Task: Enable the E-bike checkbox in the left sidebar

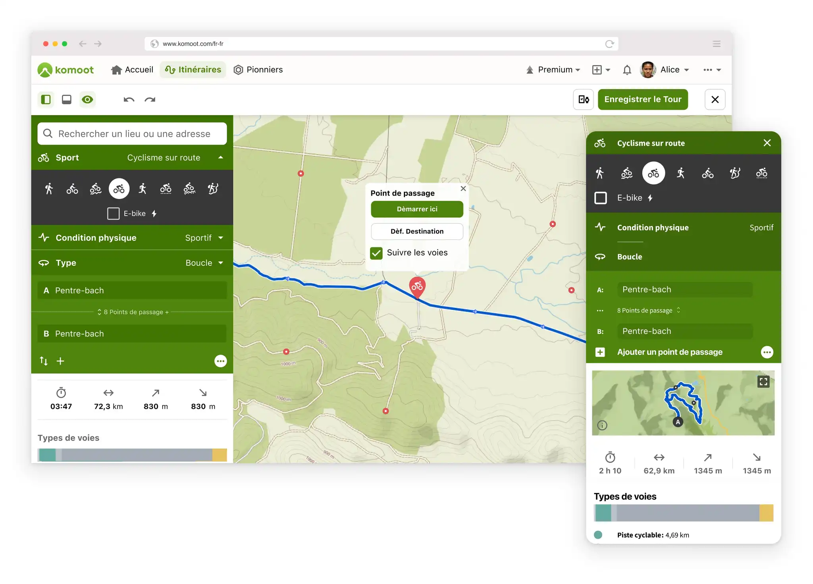Action: pyautogui.click(x=114, y=214)
